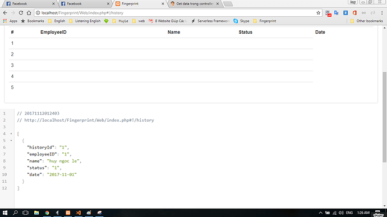
Task: Open the Other bookmarks folder
Action: coord(366,21)
